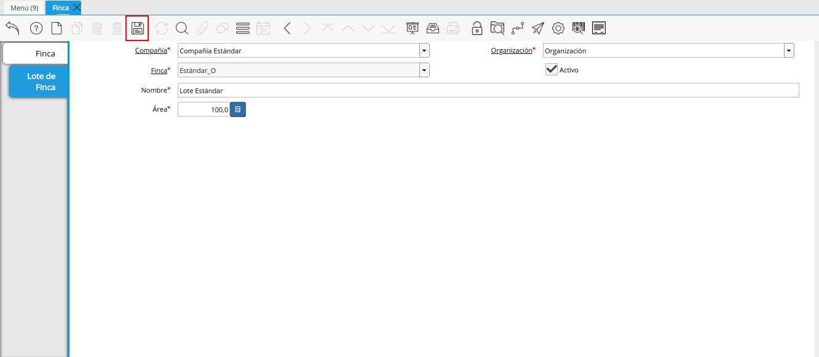Open the Compañía dropdown arrow
This screenshot has width=819, height=357.
pyautogui.click(x=424, y=50)
